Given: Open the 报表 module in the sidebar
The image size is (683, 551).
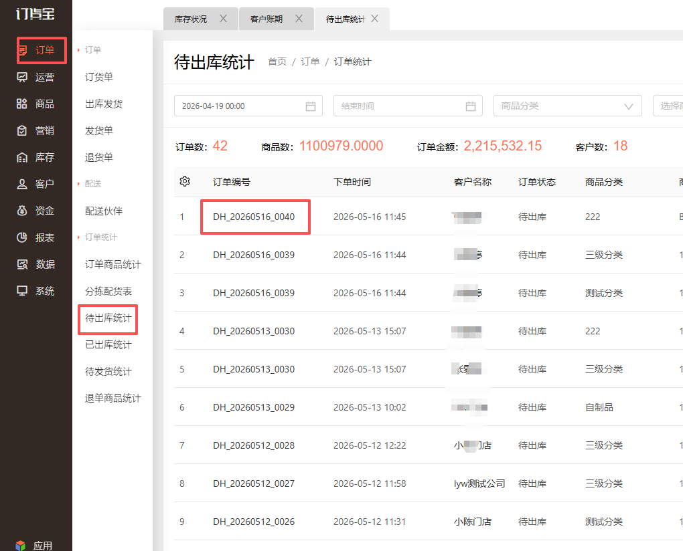Looking at the screenshot, I should (x=36, y=237).
